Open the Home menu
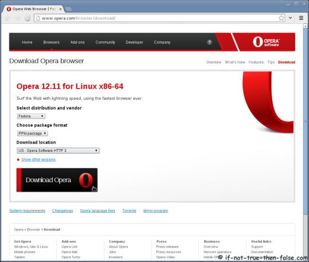Viewport: 309px width, 262px height. (27, 42)
